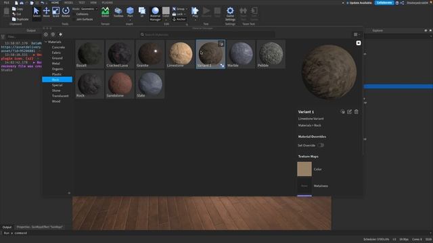Click Cut in Clipboard group
433x243 pixels.
[x=16, y=13]
